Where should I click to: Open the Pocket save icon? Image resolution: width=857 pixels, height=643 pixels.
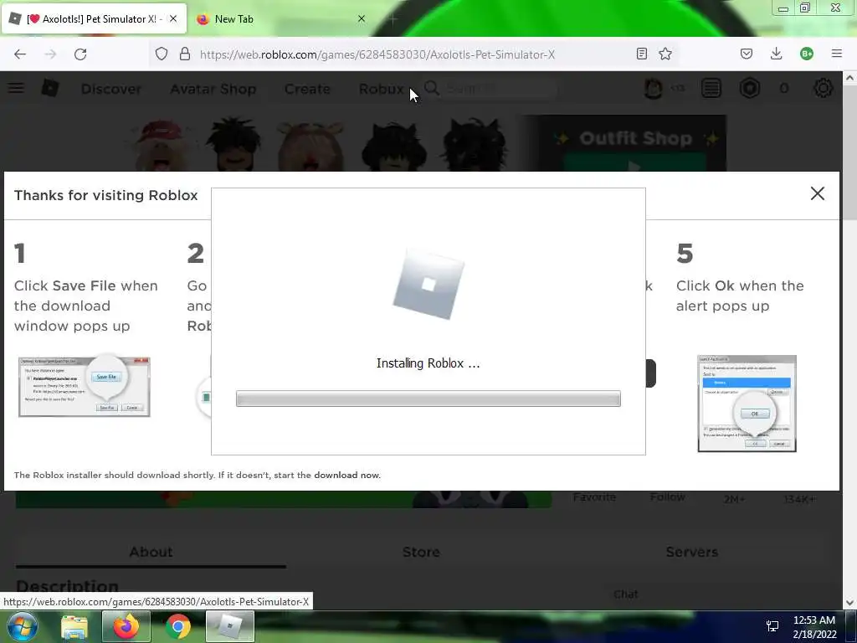click(747, 54)
